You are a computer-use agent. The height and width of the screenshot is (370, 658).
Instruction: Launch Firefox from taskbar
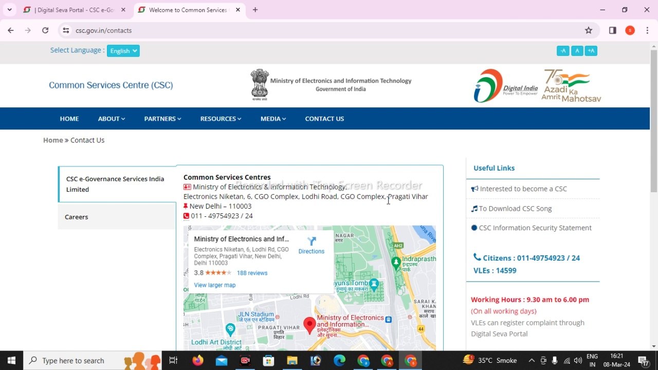pyautogui.click(x=198, y=360)
